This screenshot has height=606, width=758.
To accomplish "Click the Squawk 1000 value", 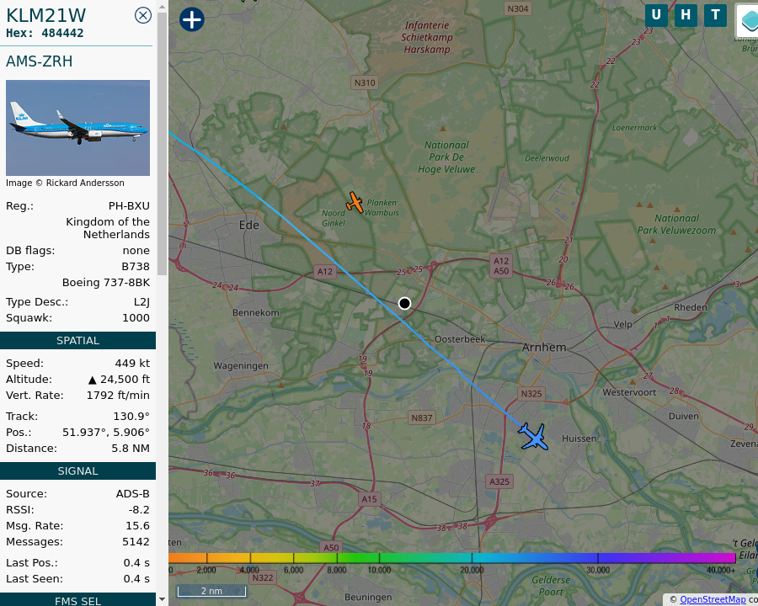I will [136, 318].
